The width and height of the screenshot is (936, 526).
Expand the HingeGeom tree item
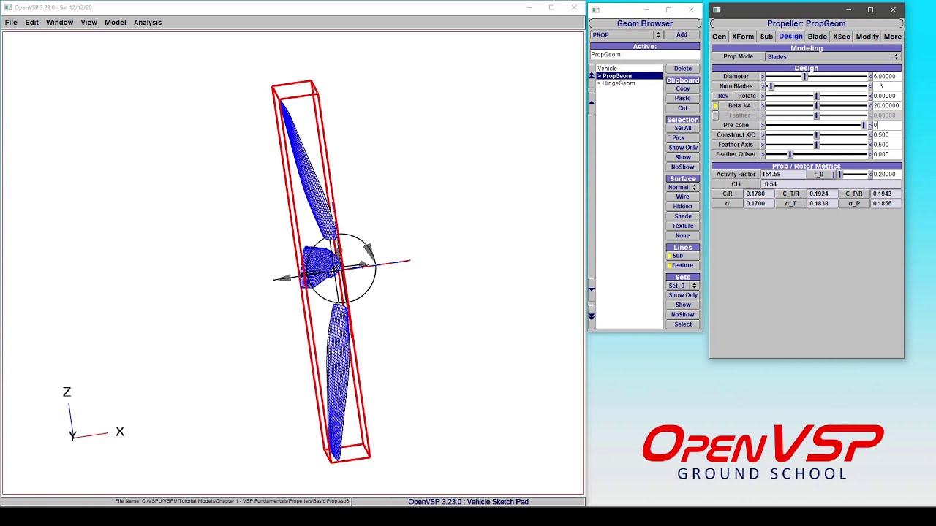pyautogui.click(x=600, y=83)
